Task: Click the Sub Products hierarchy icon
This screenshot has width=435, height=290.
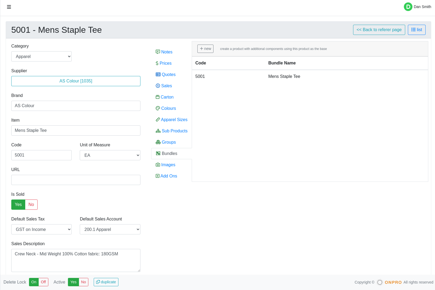Action: coord(158,131)
